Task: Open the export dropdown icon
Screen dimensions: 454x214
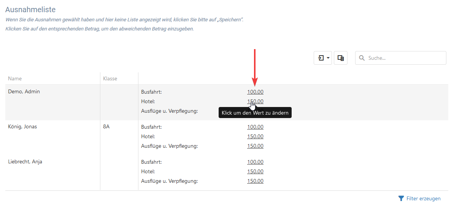Action: [x=323, y=58]
